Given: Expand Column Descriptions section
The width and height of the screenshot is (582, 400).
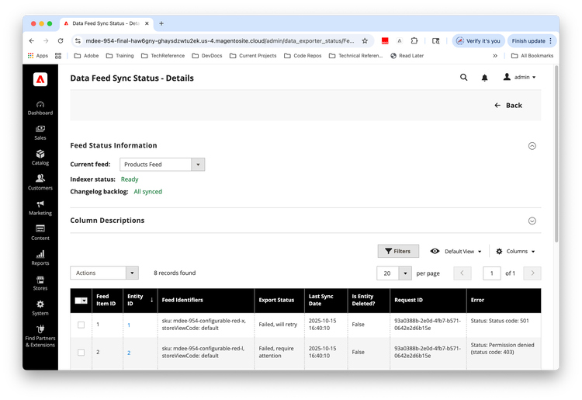Looking at the screenshot, I should pyautogui.click(x=532, y=221).
